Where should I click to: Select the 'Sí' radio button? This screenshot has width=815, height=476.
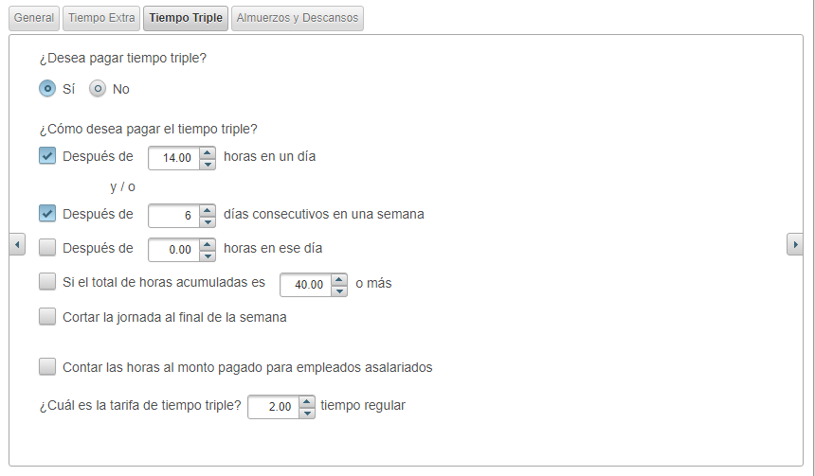point(47,89)
